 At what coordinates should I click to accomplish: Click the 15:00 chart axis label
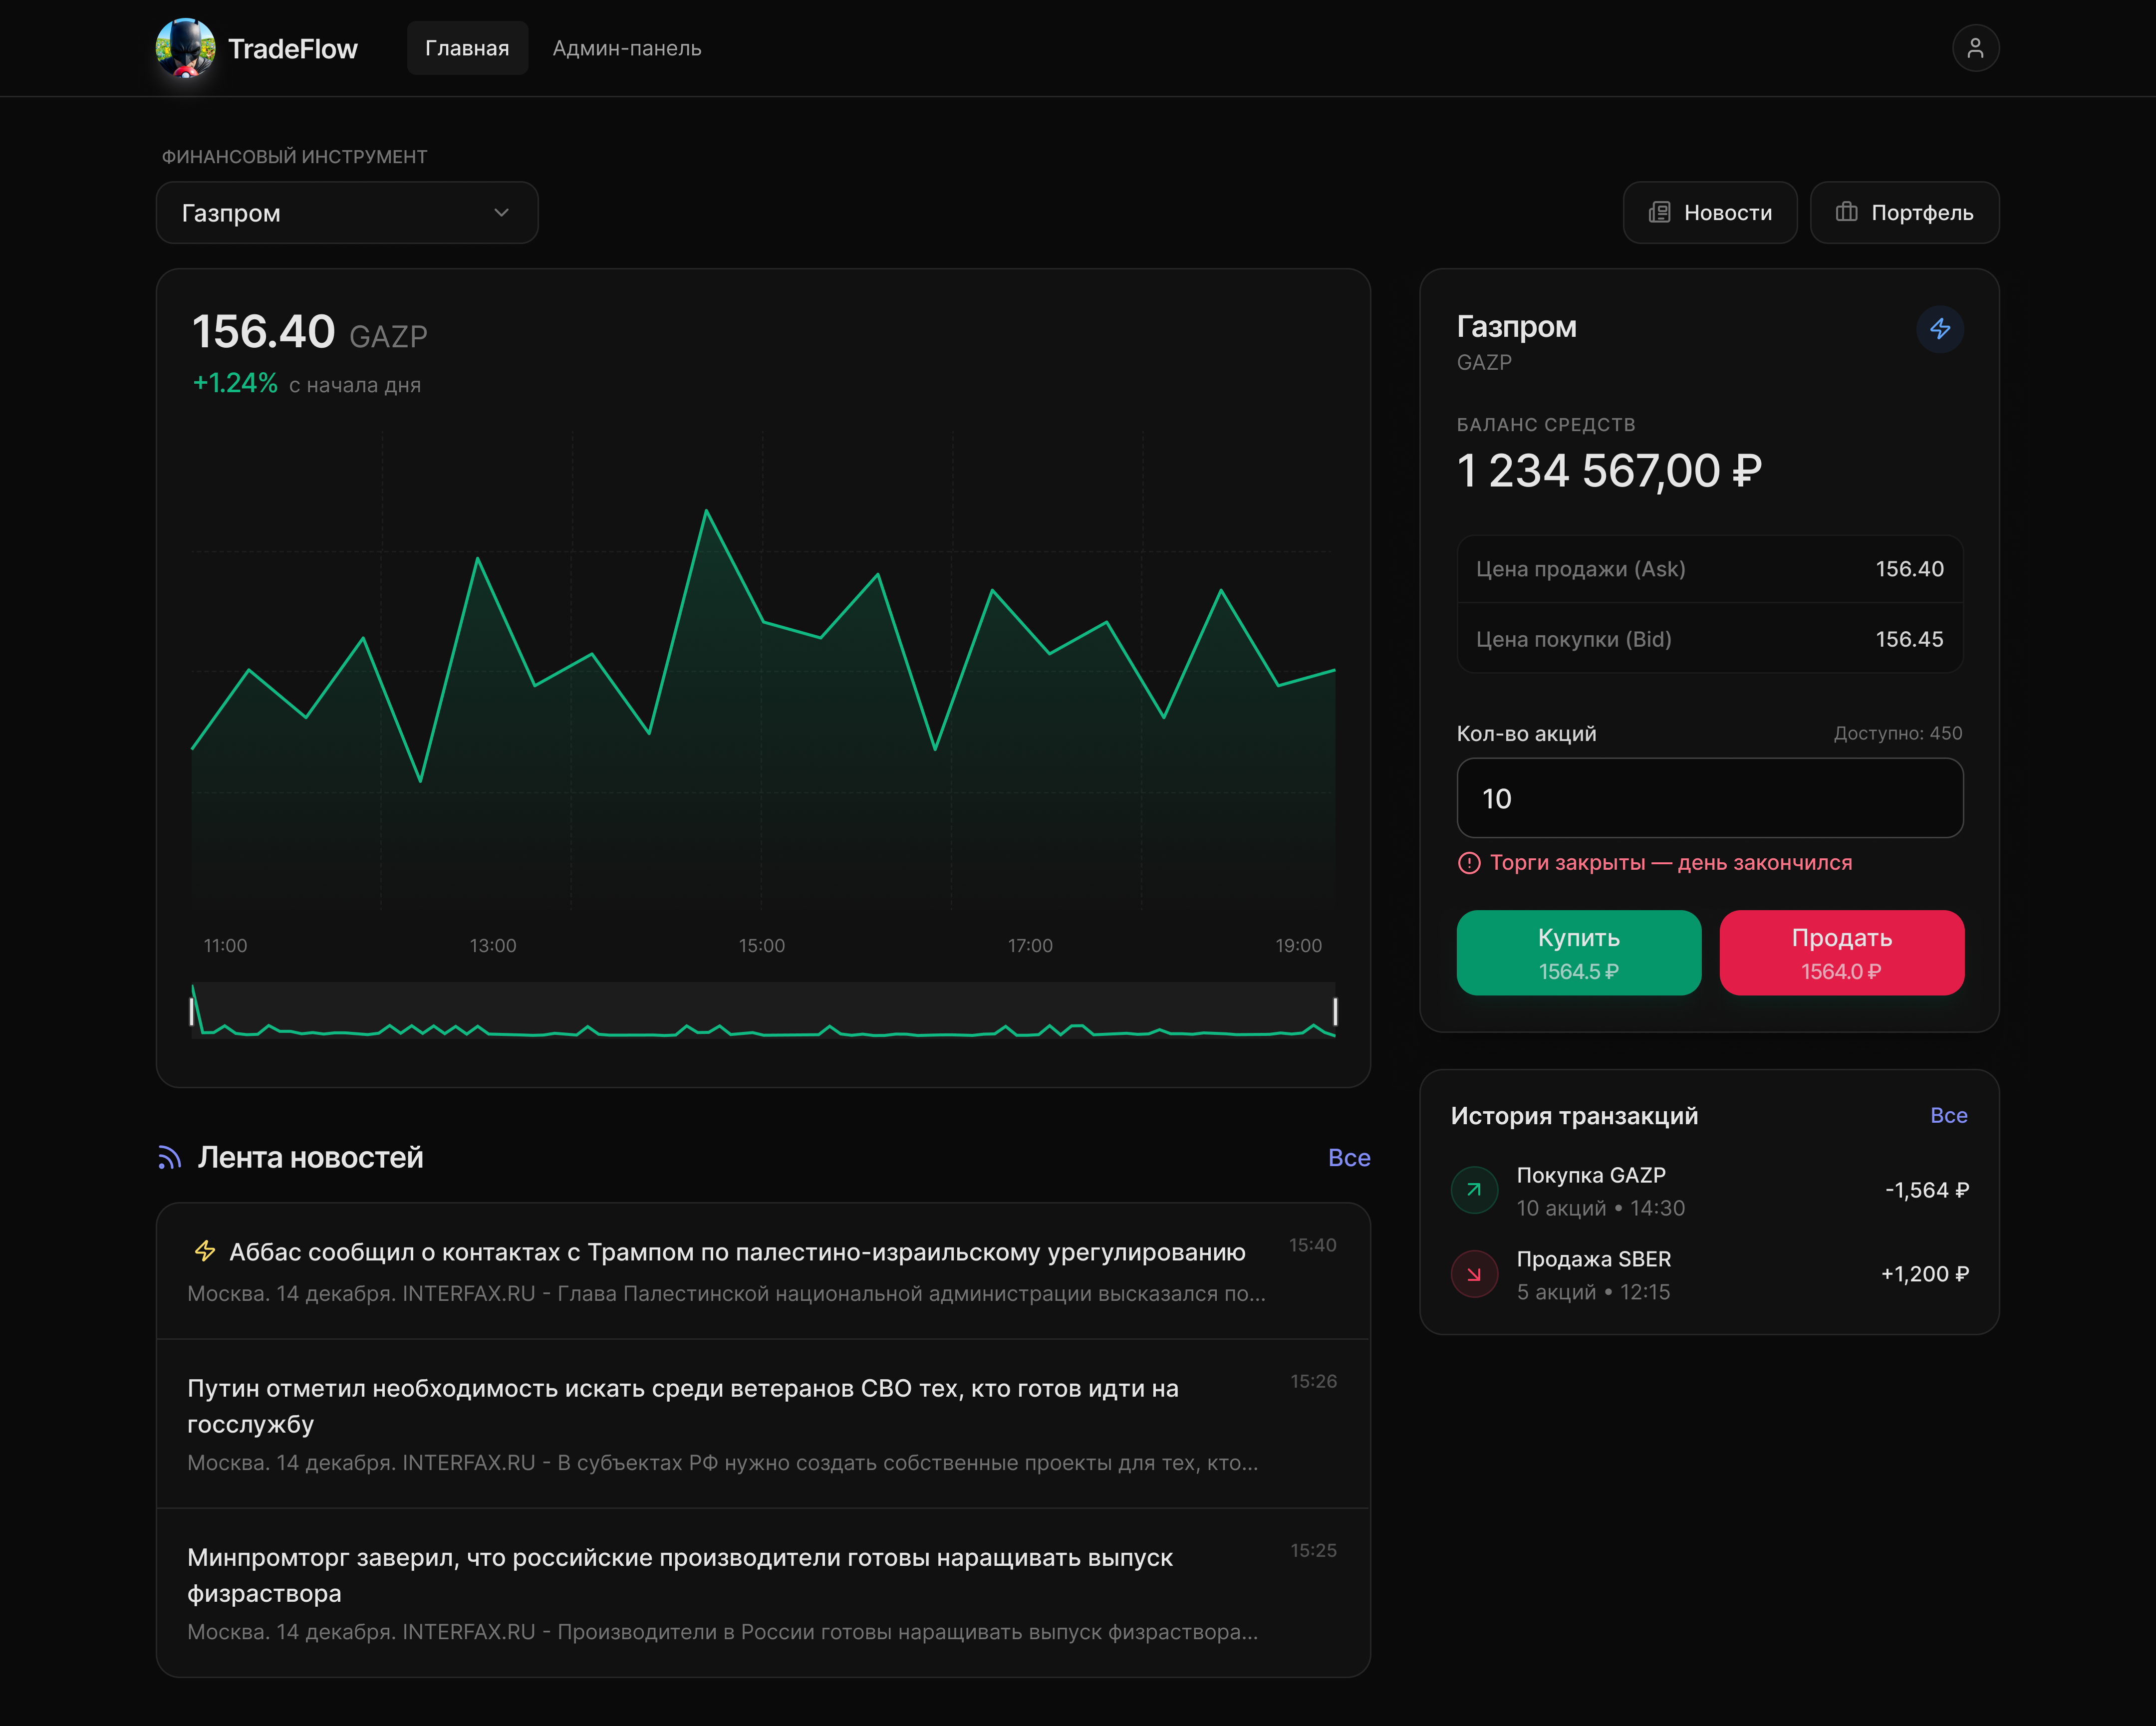(761, 945)
